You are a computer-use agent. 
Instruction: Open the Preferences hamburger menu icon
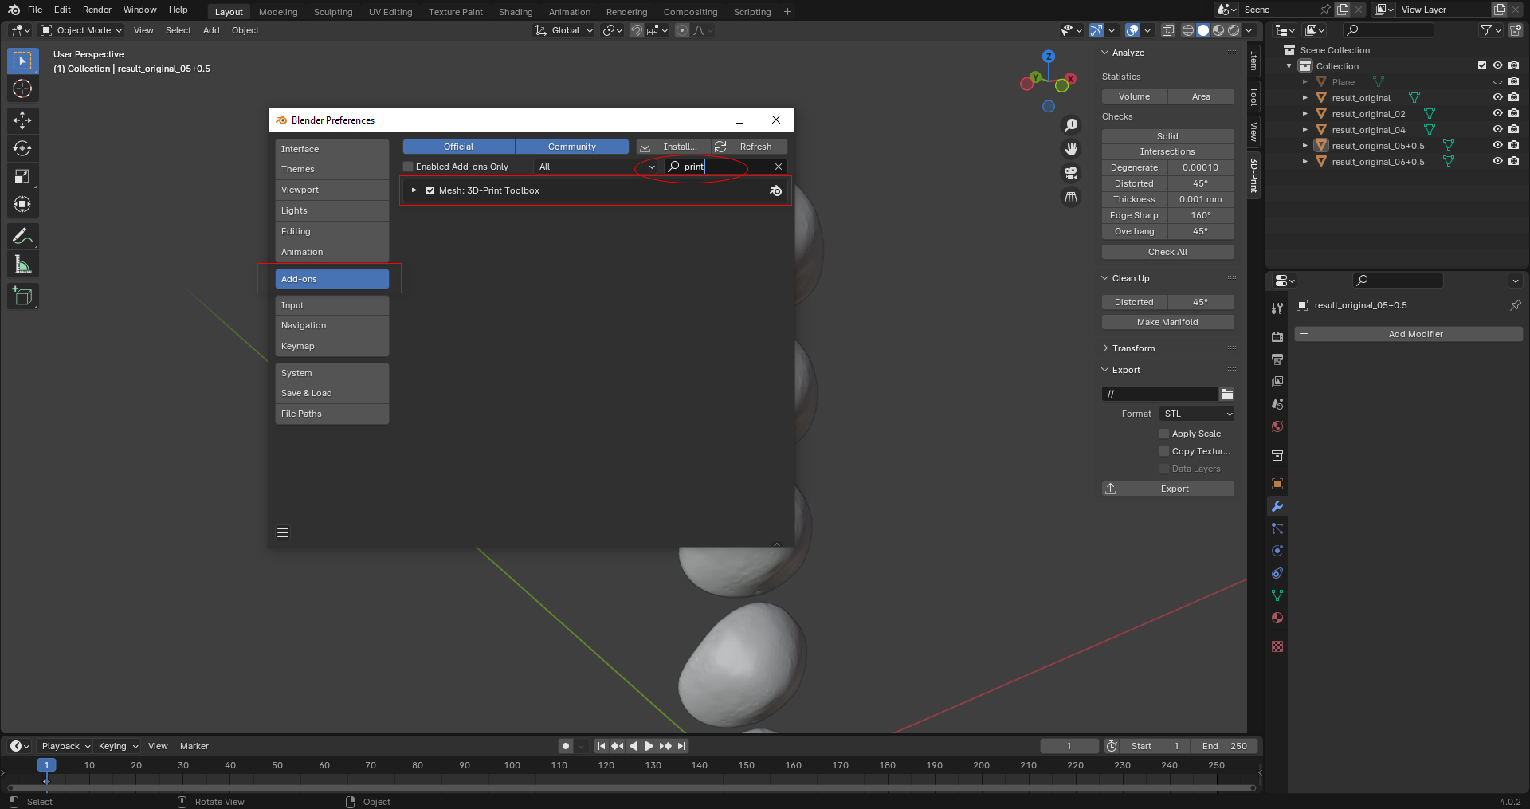283,532
